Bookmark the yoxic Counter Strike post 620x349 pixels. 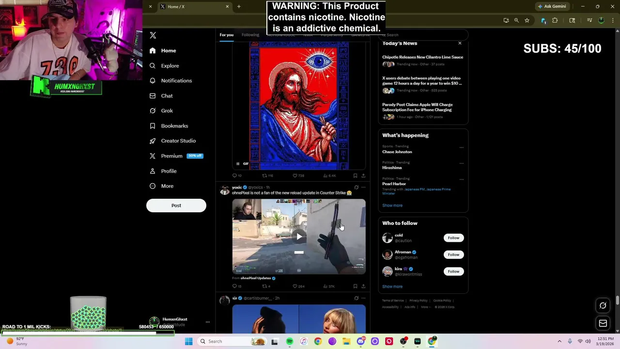tap(355, 286)
